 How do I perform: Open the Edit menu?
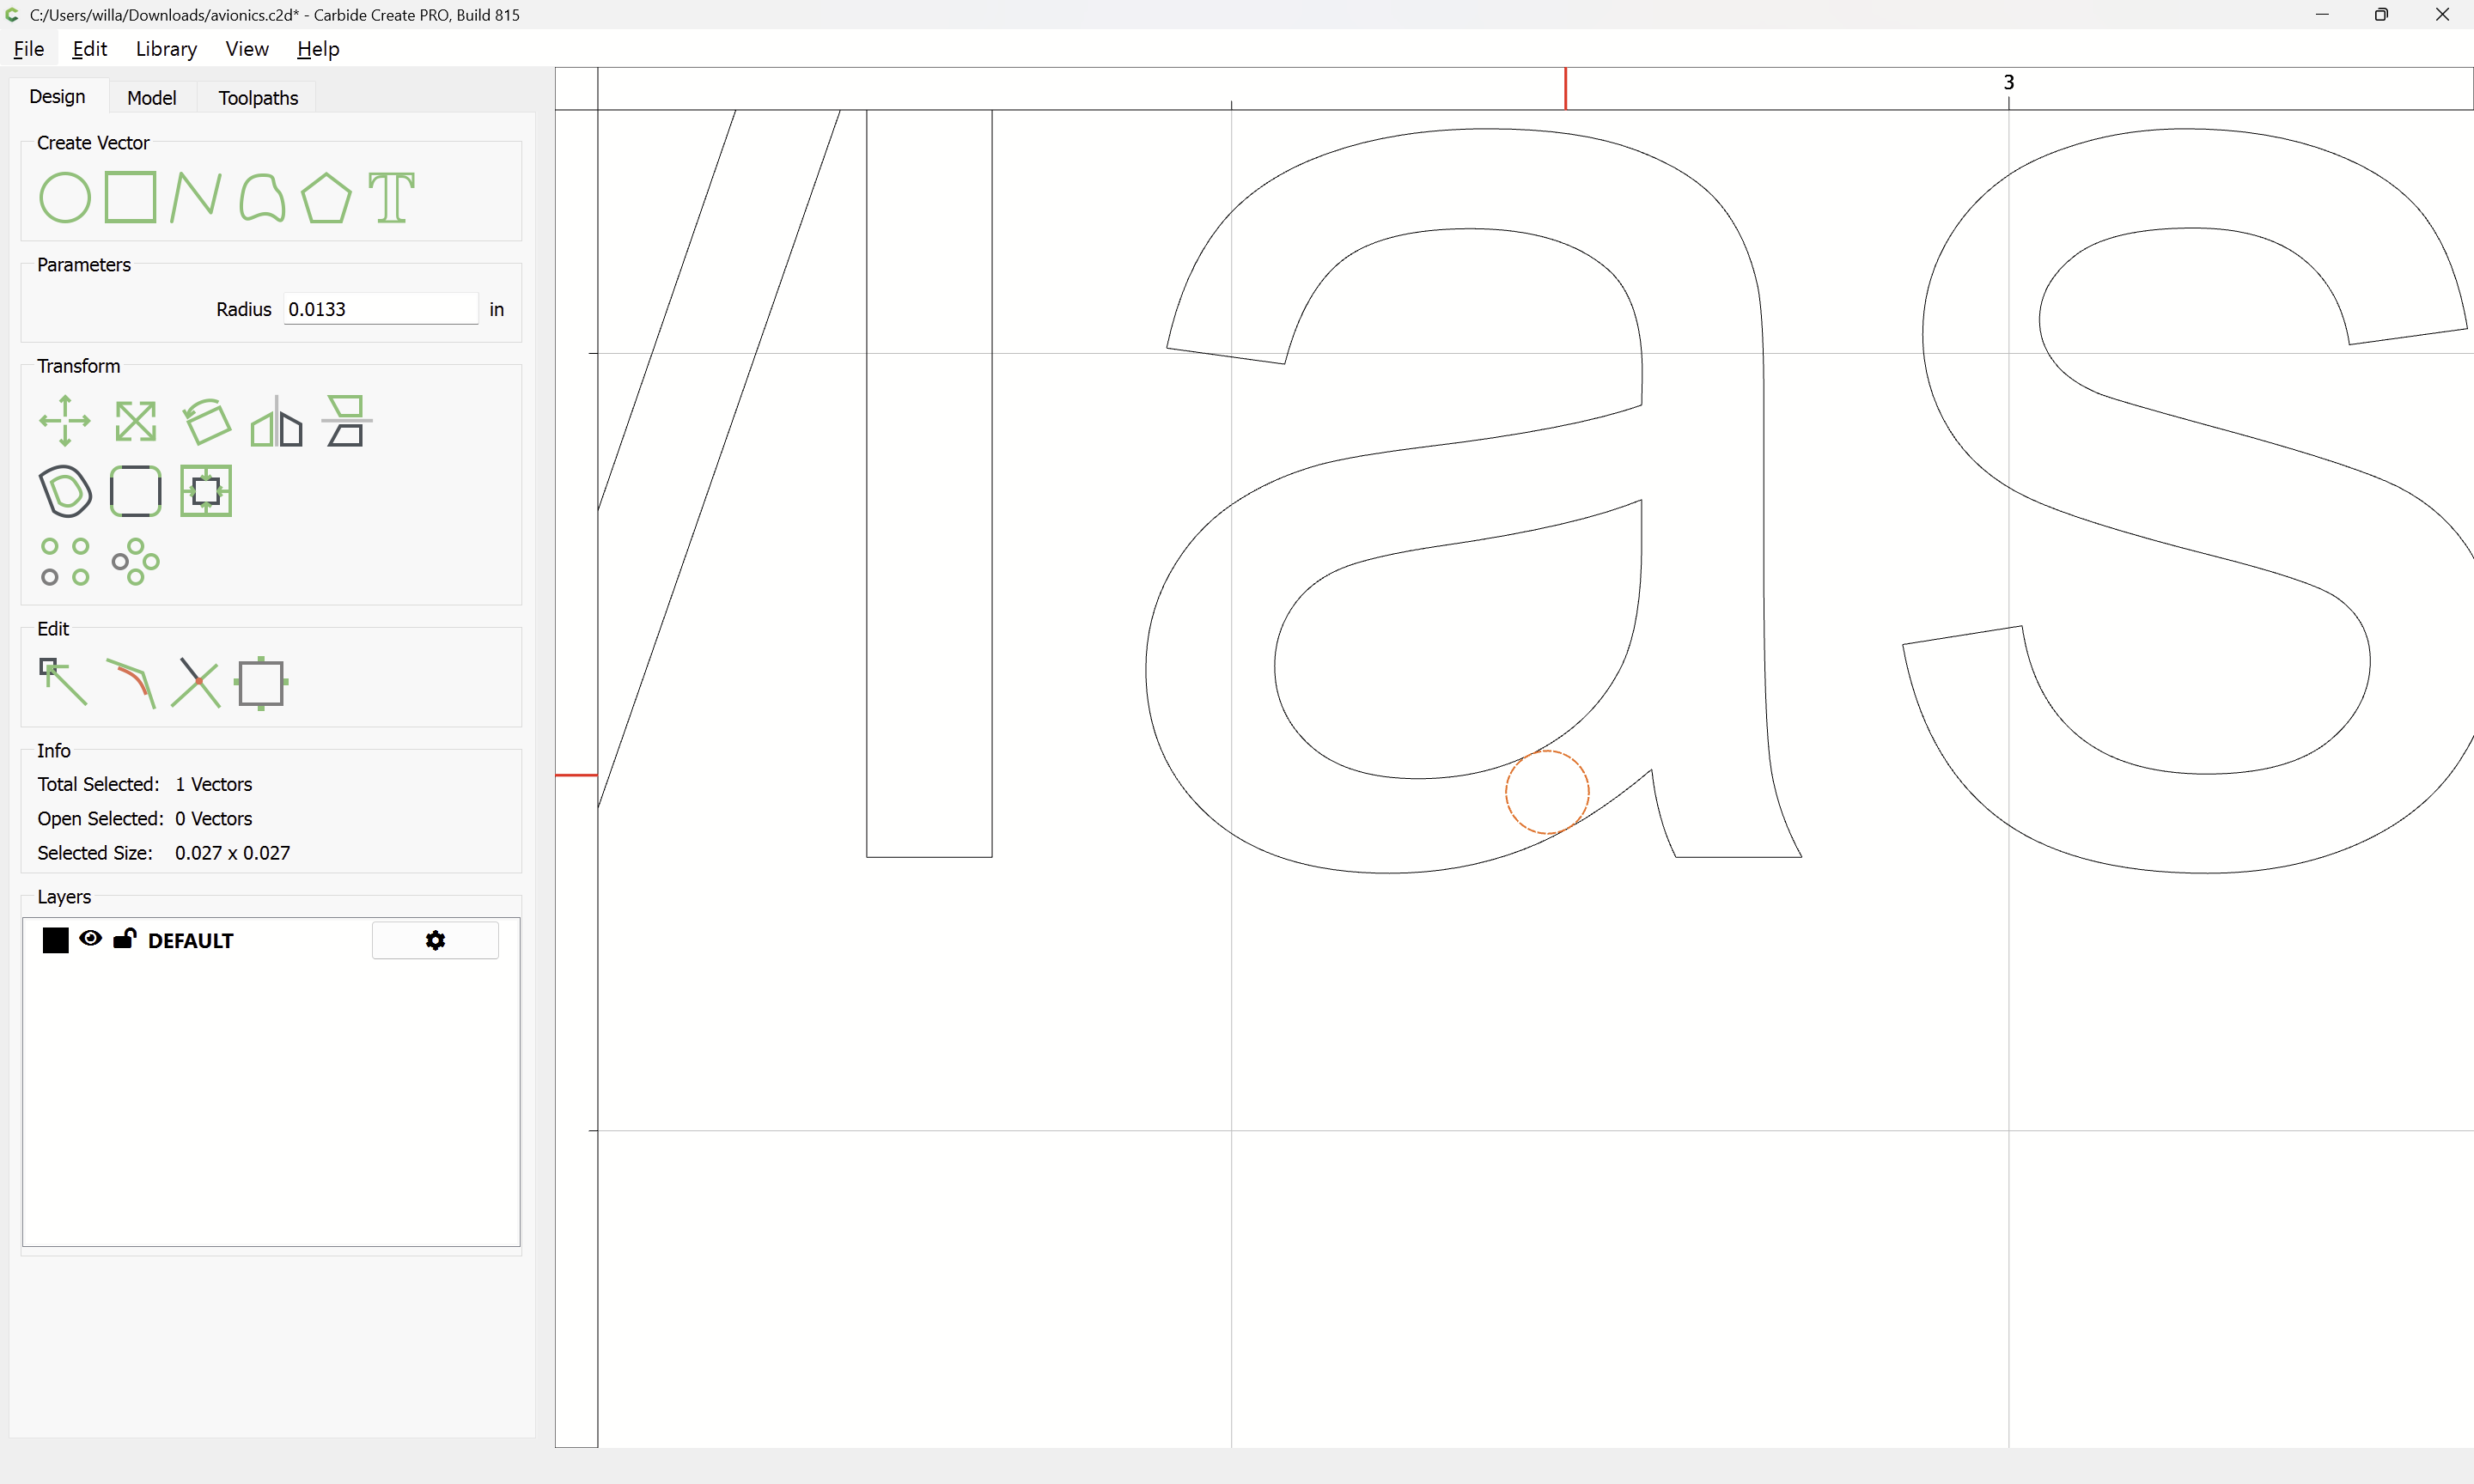[x=89, y=49]
